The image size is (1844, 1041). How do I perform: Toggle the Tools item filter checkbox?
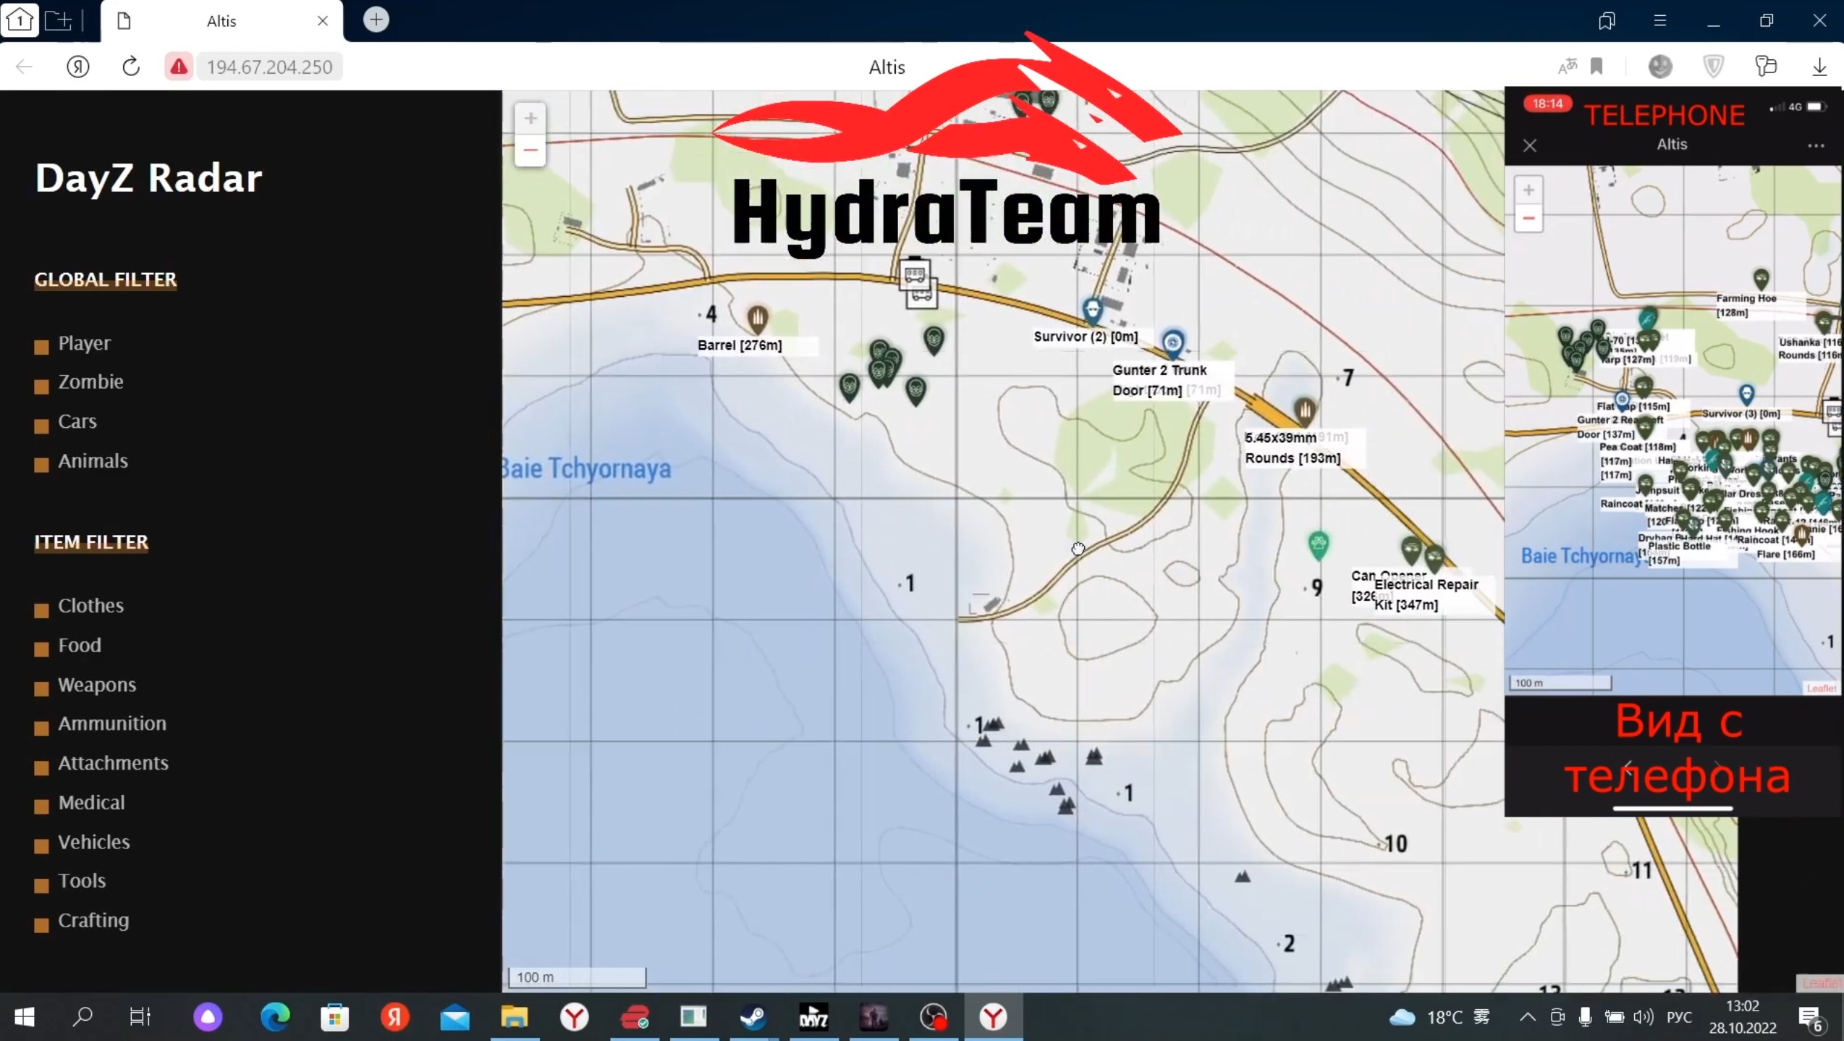pos(42,885)
